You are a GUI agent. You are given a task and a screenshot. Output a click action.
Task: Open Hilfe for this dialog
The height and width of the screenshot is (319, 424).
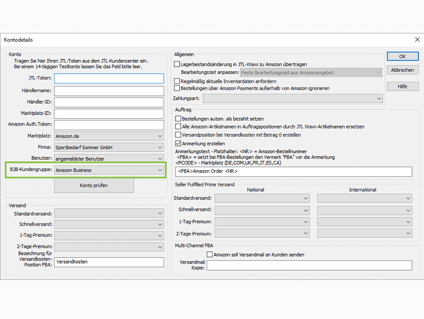[402, 87]
